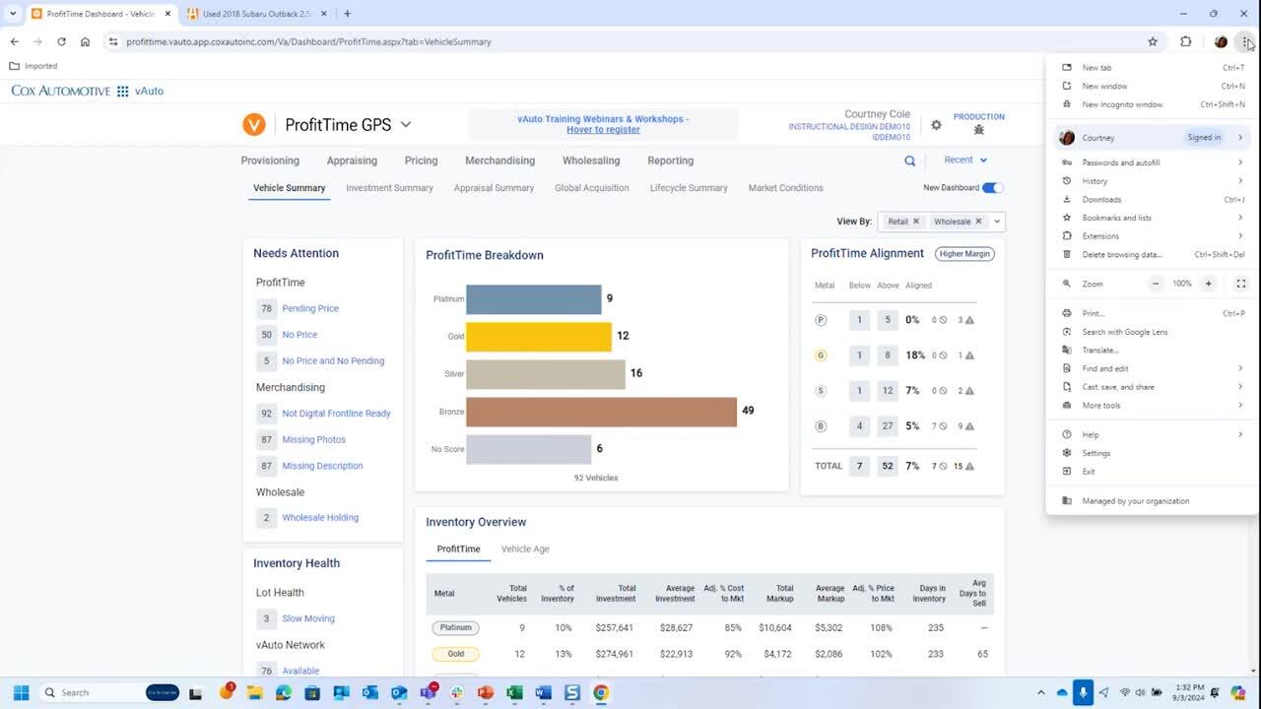The width and height of the screenshot is (1261, 709).
Task: Click the settings gear icon near Courtney Cole
Action: point(936,125)
